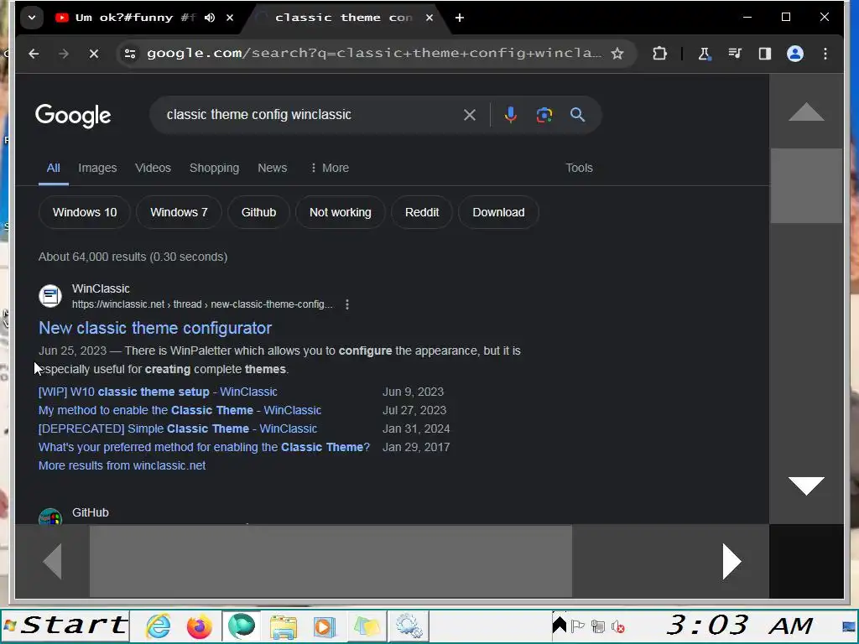The height and width of the screenshot is (644, 859).
Task: Switch to News results
Action: tap(273, 168)
